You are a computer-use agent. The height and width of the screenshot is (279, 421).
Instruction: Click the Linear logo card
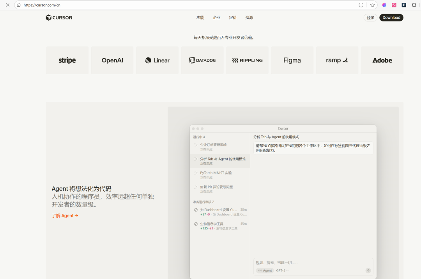(157, 60)
